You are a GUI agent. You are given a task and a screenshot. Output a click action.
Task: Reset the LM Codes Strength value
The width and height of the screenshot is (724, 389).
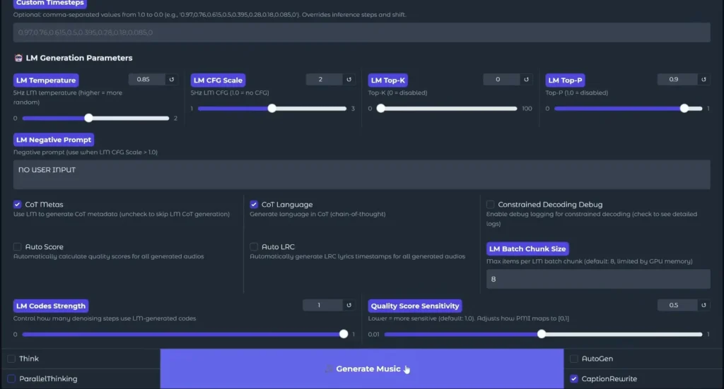[x=349, y=306]
